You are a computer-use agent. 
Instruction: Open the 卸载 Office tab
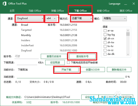(x=57, y=11)
